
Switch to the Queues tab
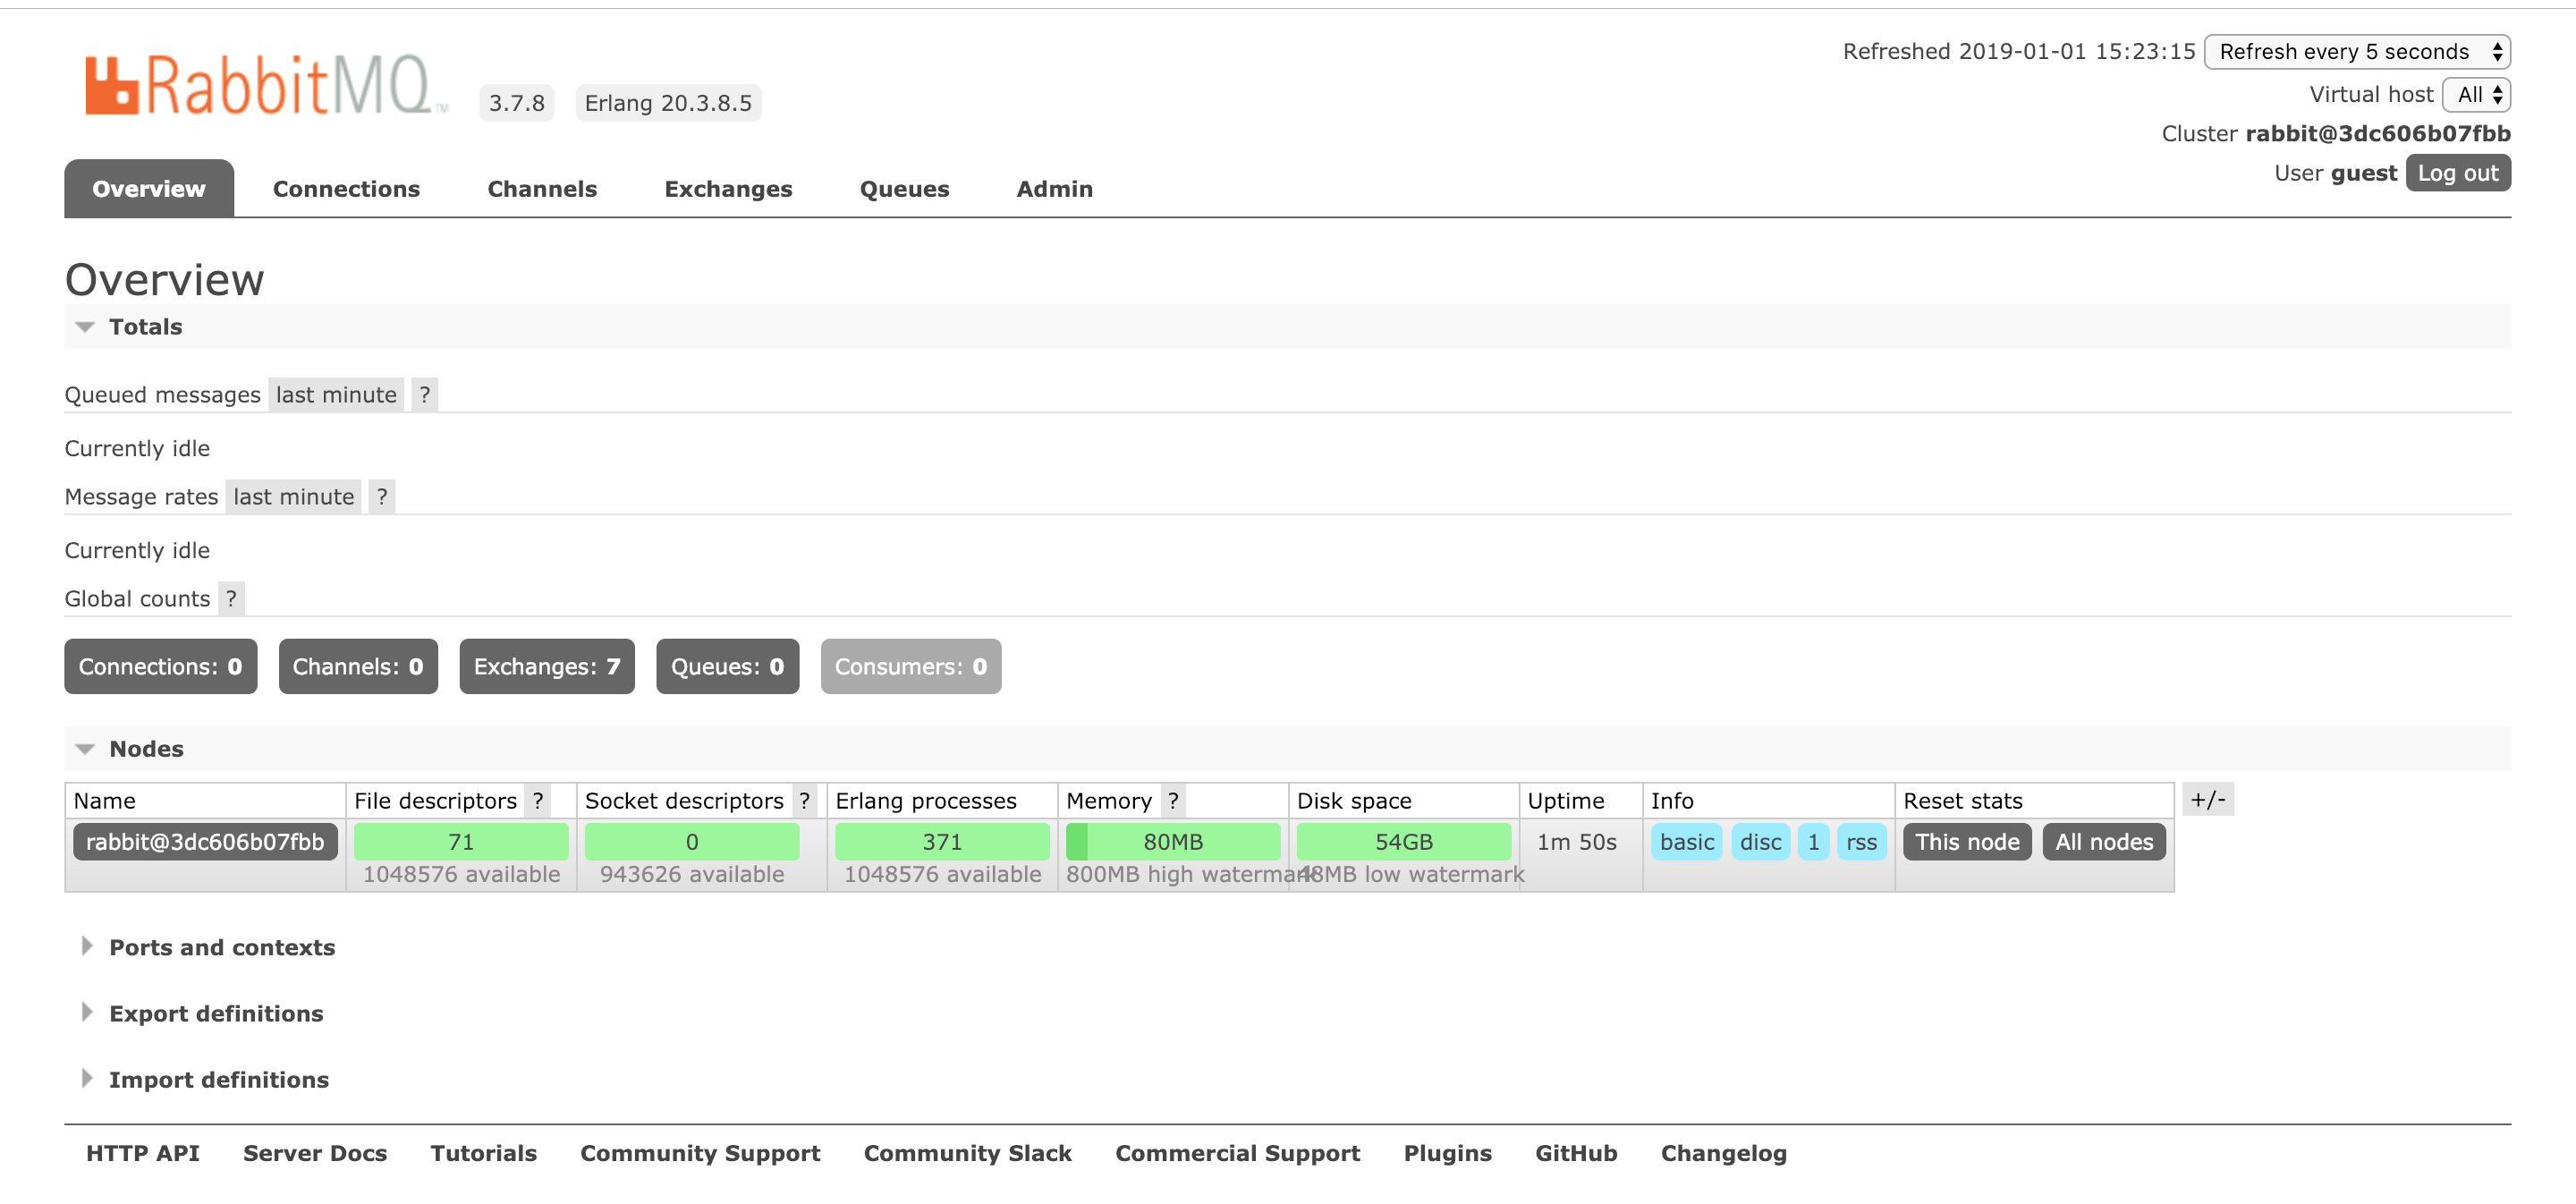pyautogui.click(x=904, y=188)
